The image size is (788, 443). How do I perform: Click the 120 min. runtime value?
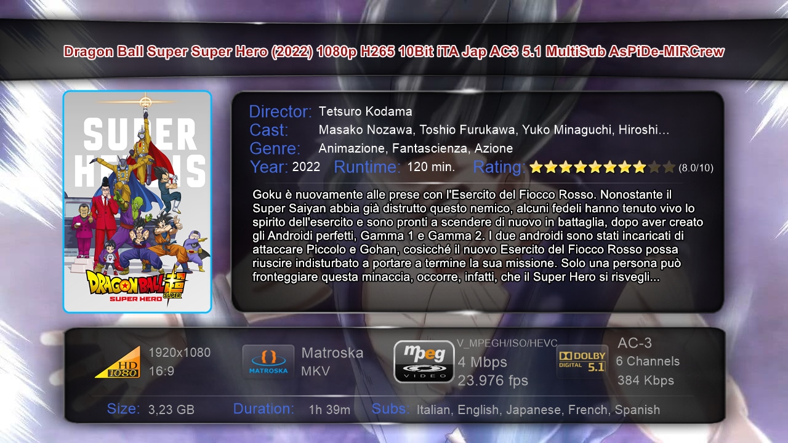click(431, 167)
